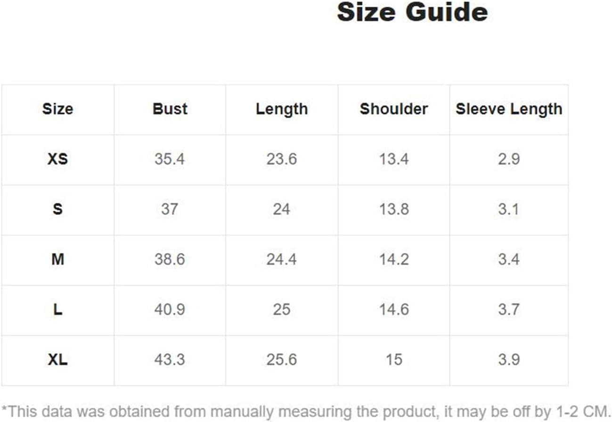
Task: Click the M size row label
Action: pos(57,259)
